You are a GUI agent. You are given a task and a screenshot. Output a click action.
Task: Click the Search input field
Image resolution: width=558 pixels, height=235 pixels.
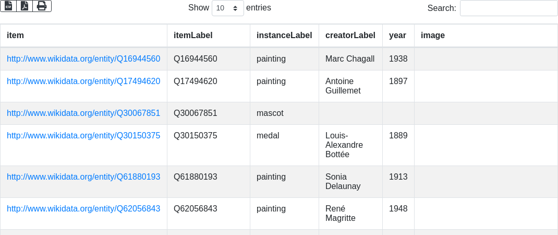pos(508,8)
